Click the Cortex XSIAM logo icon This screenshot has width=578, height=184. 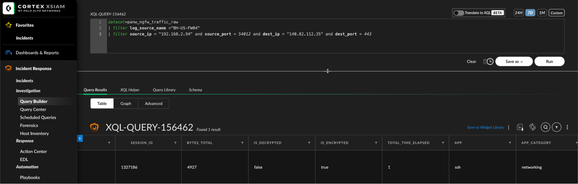[x=9, y=8]
